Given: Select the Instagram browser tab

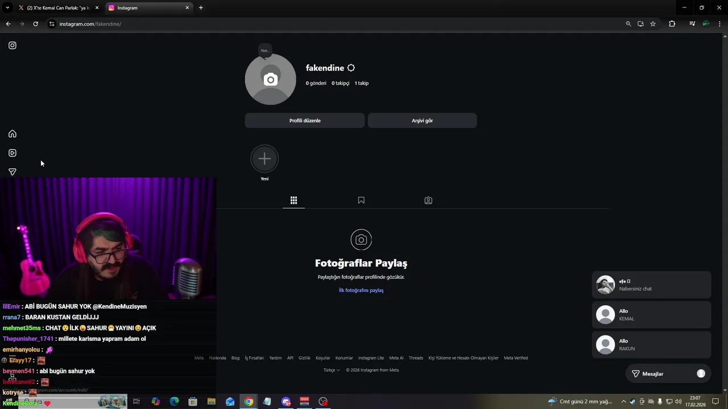Looking at the screenshot, I should click(148, 8).
